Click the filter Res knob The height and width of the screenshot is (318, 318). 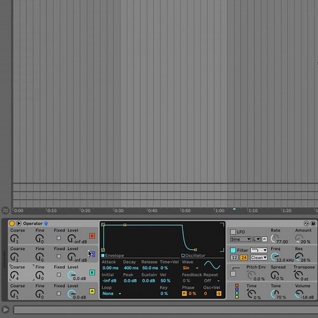pos(299,257)
